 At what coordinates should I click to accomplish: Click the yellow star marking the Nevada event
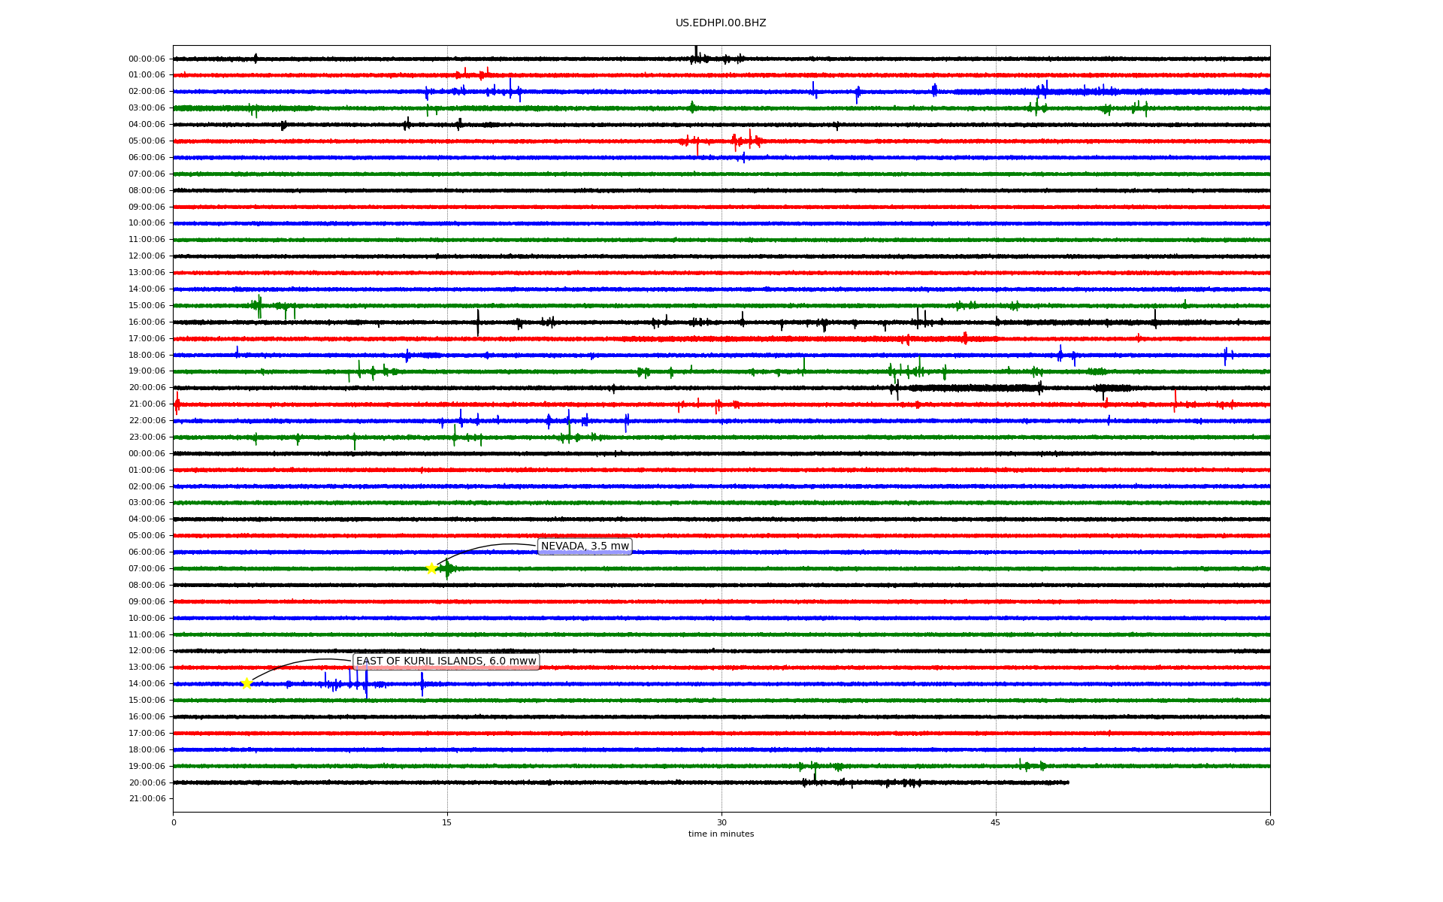pos(431,568)
